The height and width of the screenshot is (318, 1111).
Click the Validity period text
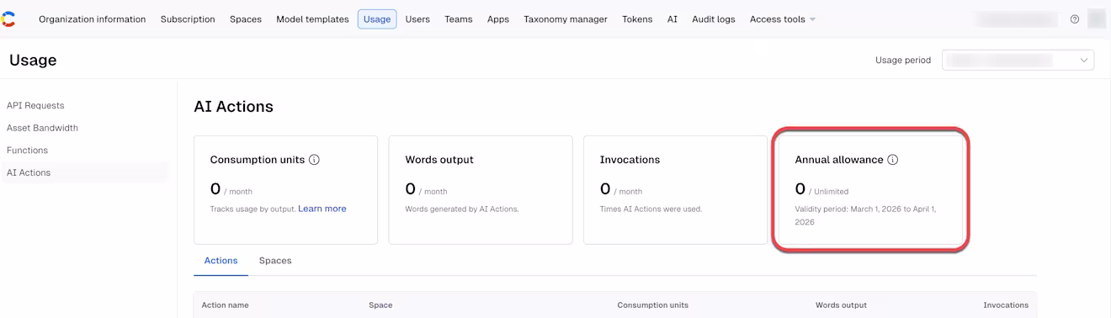point(865,215)
